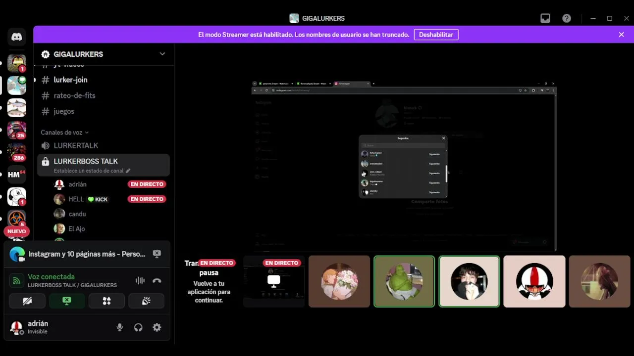The height and width of the screenshot is (356, 634).
Task: Open the biohazard logo server icon
Action: [x=17, y=218]
